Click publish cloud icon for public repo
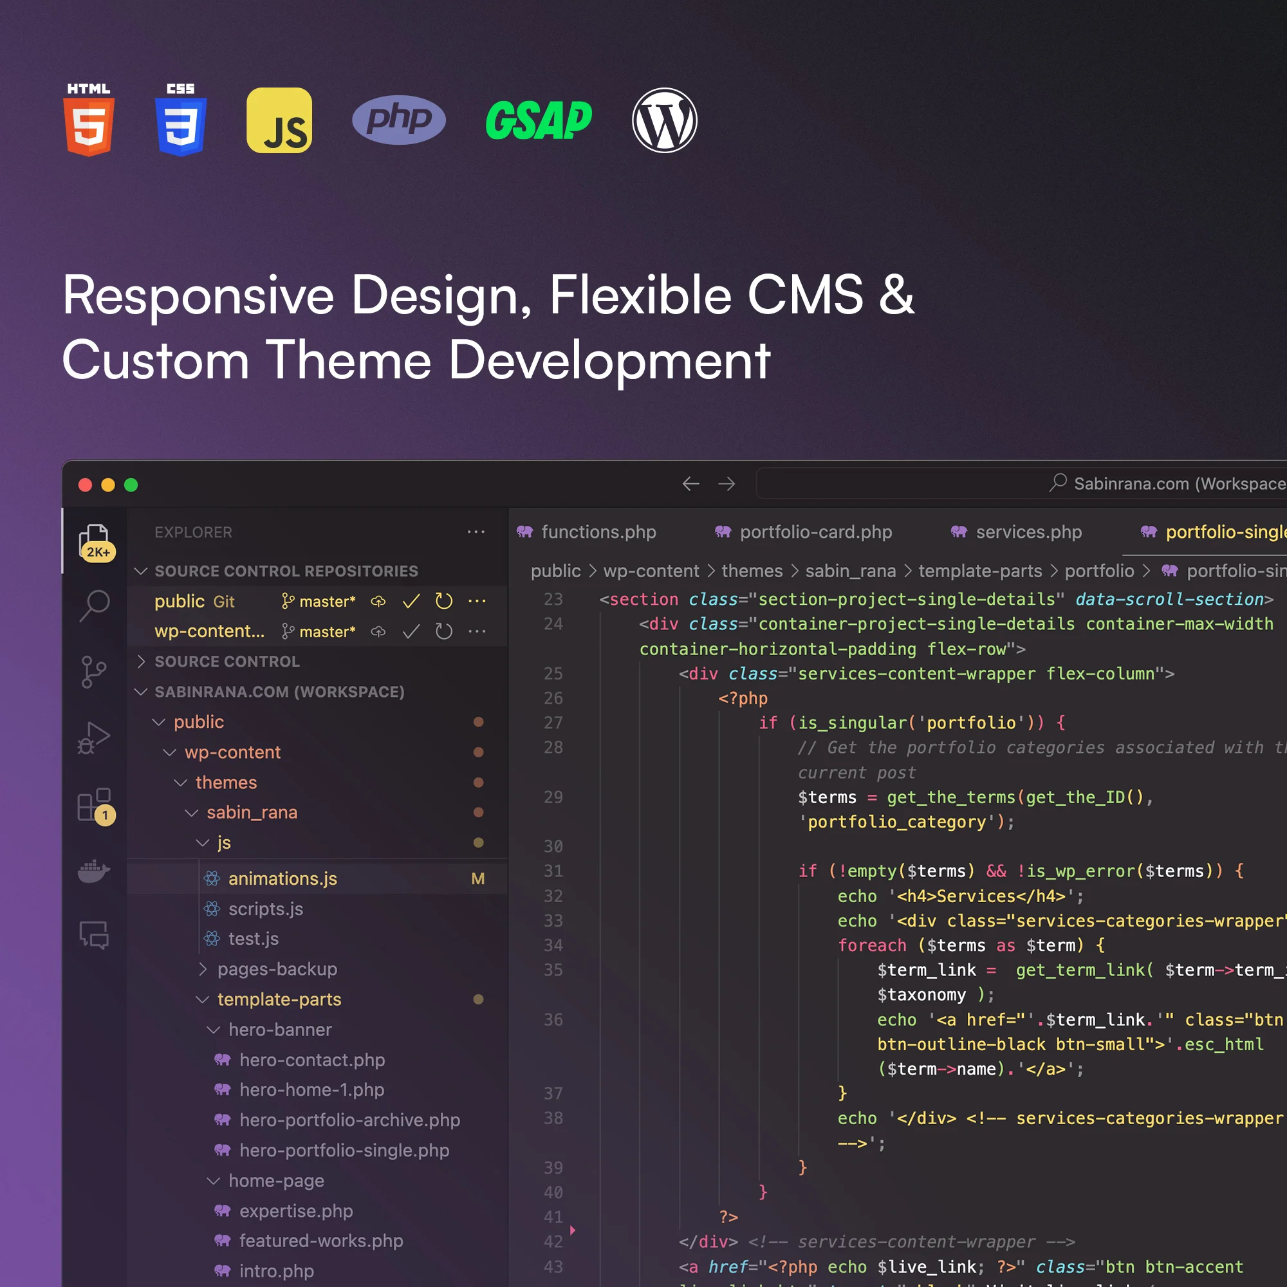This screenshot has height=1287, width=1287. pos(378,601)
